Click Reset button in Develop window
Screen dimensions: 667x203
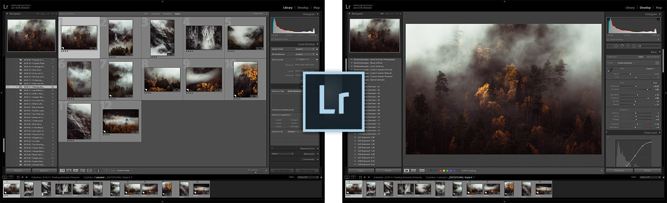[x=648, y=171]
